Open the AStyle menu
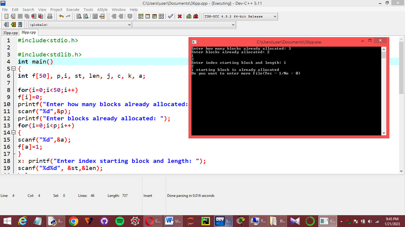Screen dimensions: 405x227 (102, 9)
